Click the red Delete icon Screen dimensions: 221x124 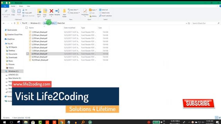[51, 11]
